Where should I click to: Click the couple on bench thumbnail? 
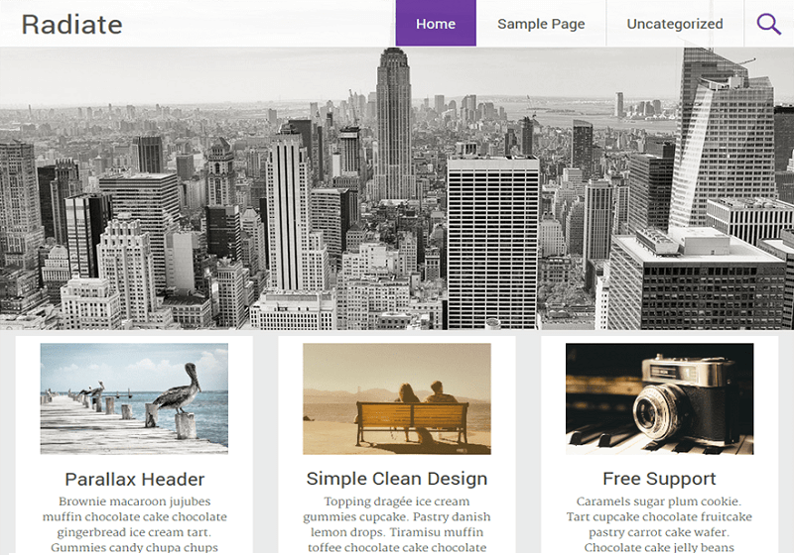coord(397,398)
